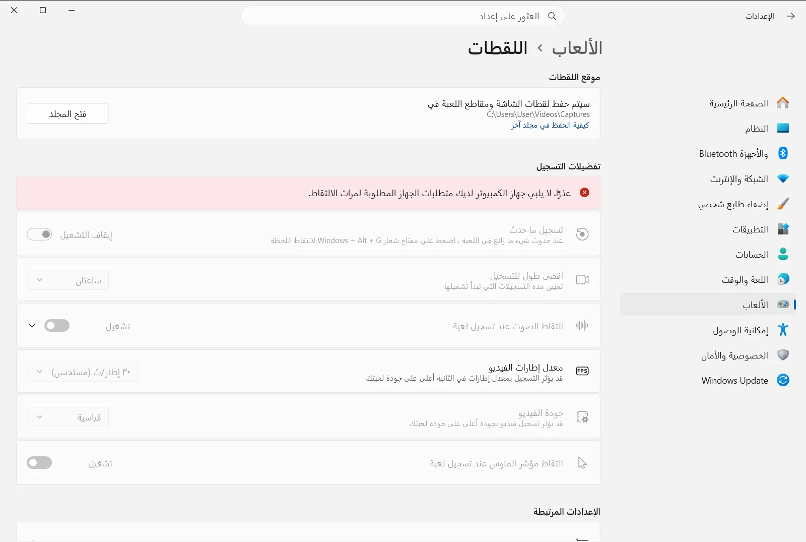This screenshot has width=806, height=542.
Task: Select Windows Update in sidebar
Action: (x=708, y=380)
